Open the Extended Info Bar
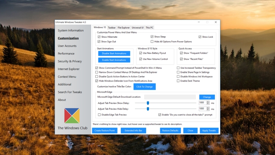This screenshot has height=155, width=275. coord(133,131)
